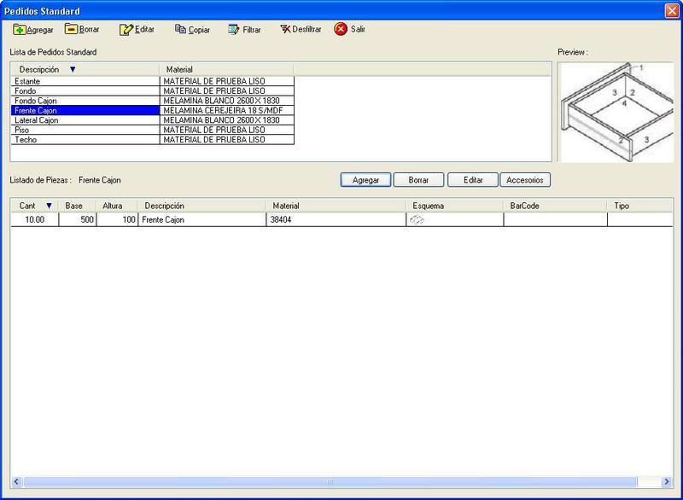Open the Accesorios button
Image resolution: width=683 pixels, height=500 pixels.
click(x=525, y=180)
